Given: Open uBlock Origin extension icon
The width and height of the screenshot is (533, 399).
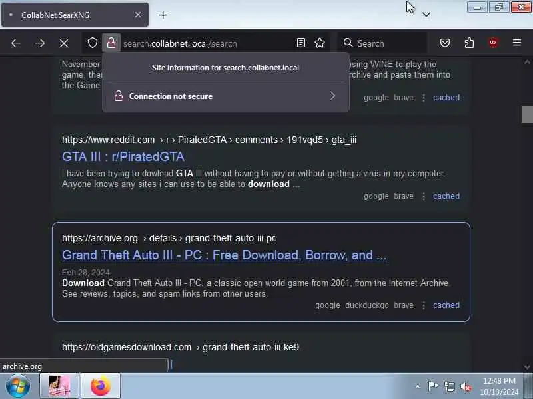Looking at the screenshot, I should (493, 43).
